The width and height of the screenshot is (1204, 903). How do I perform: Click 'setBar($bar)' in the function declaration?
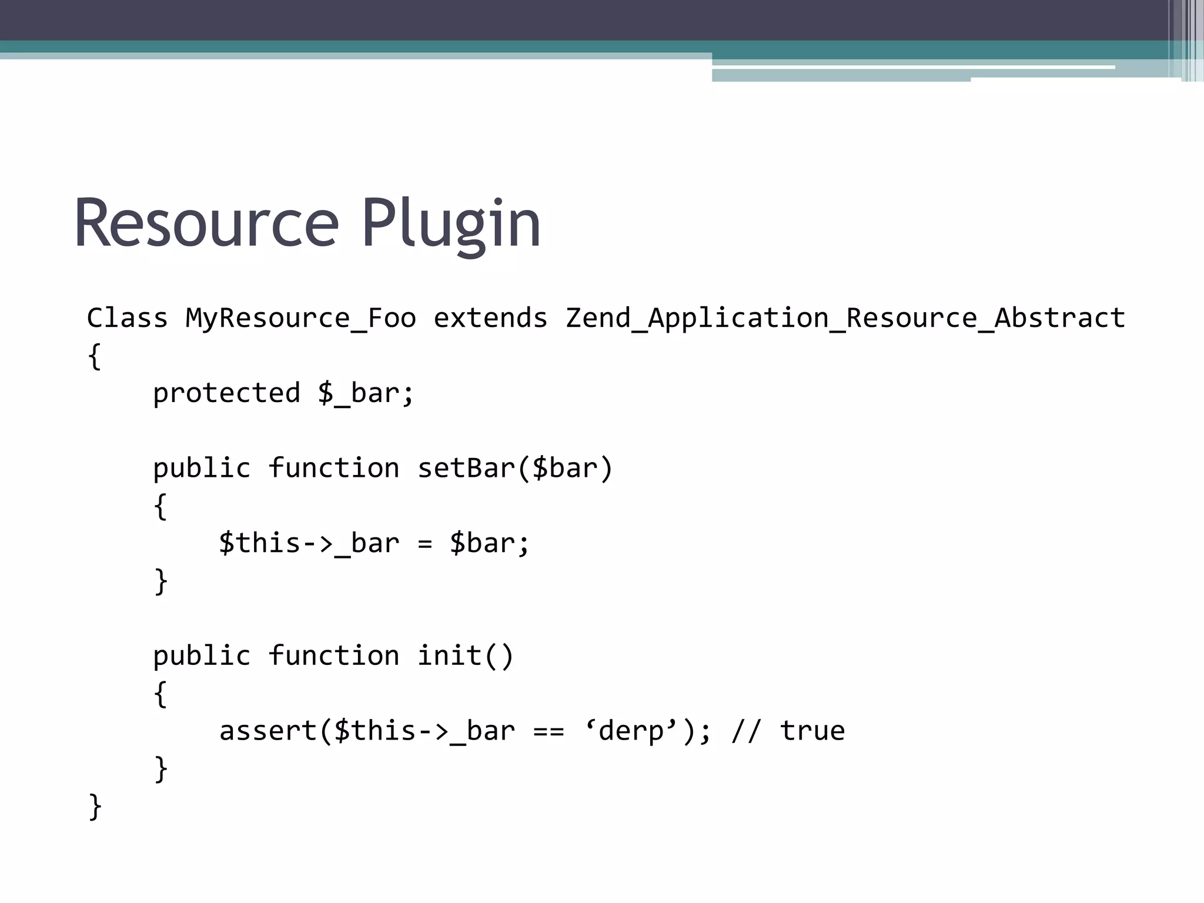[515, 468]
